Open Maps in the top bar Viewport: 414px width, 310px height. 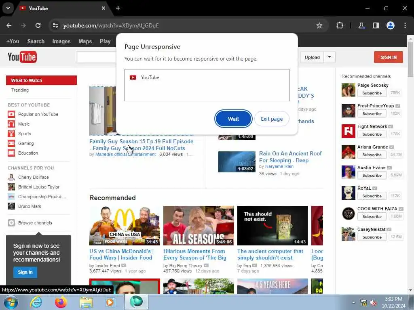[85, 42]
